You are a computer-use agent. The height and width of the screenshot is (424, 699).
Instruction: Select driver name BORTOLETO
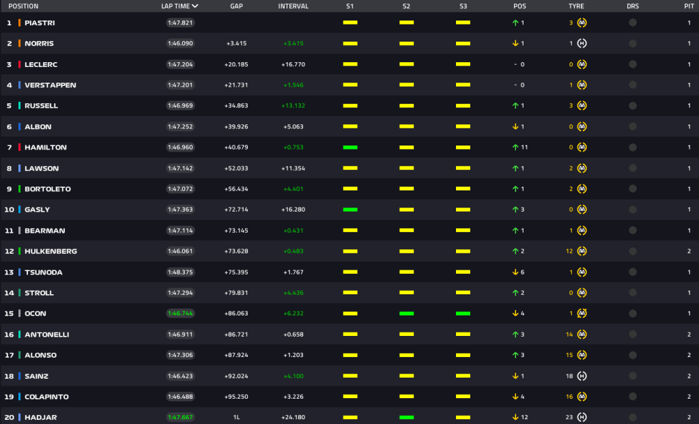click(x=48, y=189)
